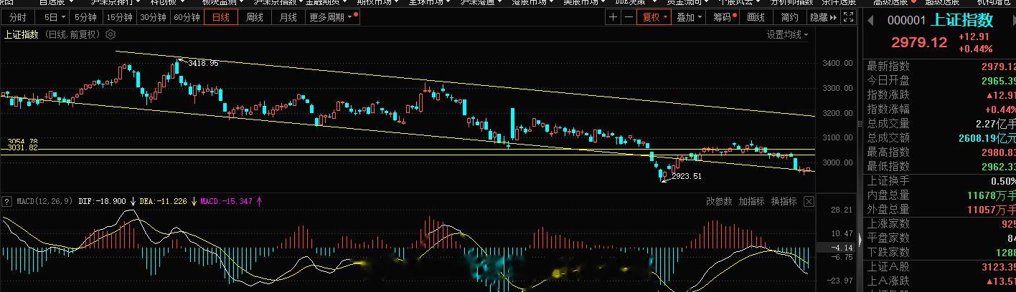Select the 指数涨跌 row

941,95
